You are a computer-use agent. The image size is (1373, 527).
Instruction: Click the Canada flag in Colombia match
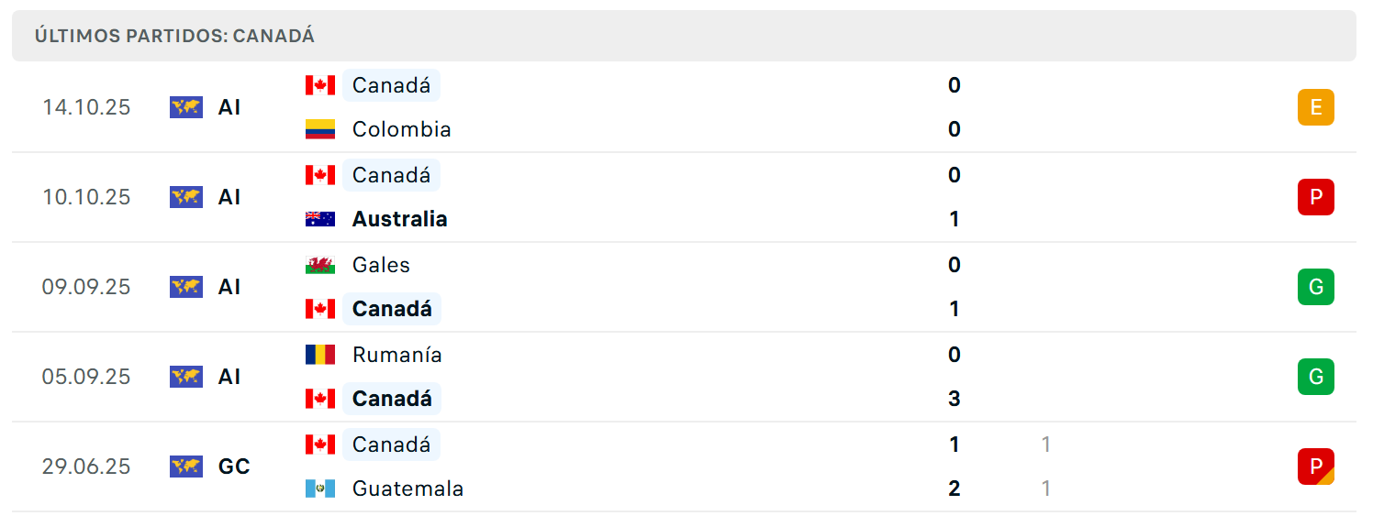[x=320, y=85]
